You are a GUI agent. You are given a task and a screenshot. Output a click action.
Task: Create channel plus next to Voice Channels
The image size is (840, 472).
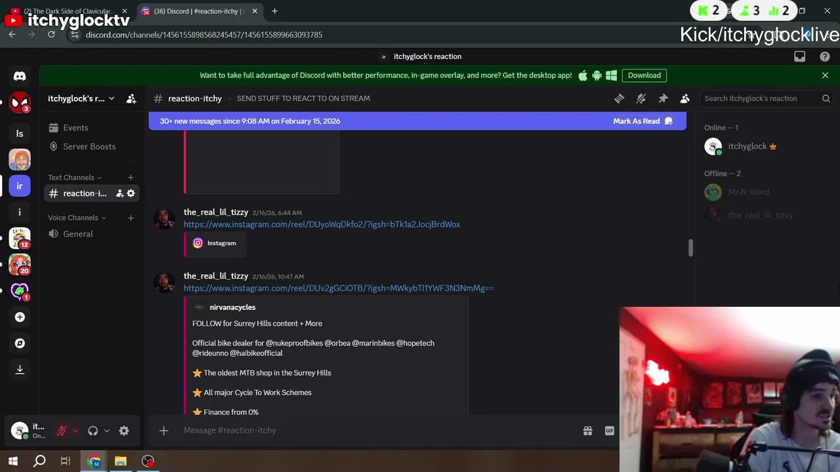click(131, 218)
